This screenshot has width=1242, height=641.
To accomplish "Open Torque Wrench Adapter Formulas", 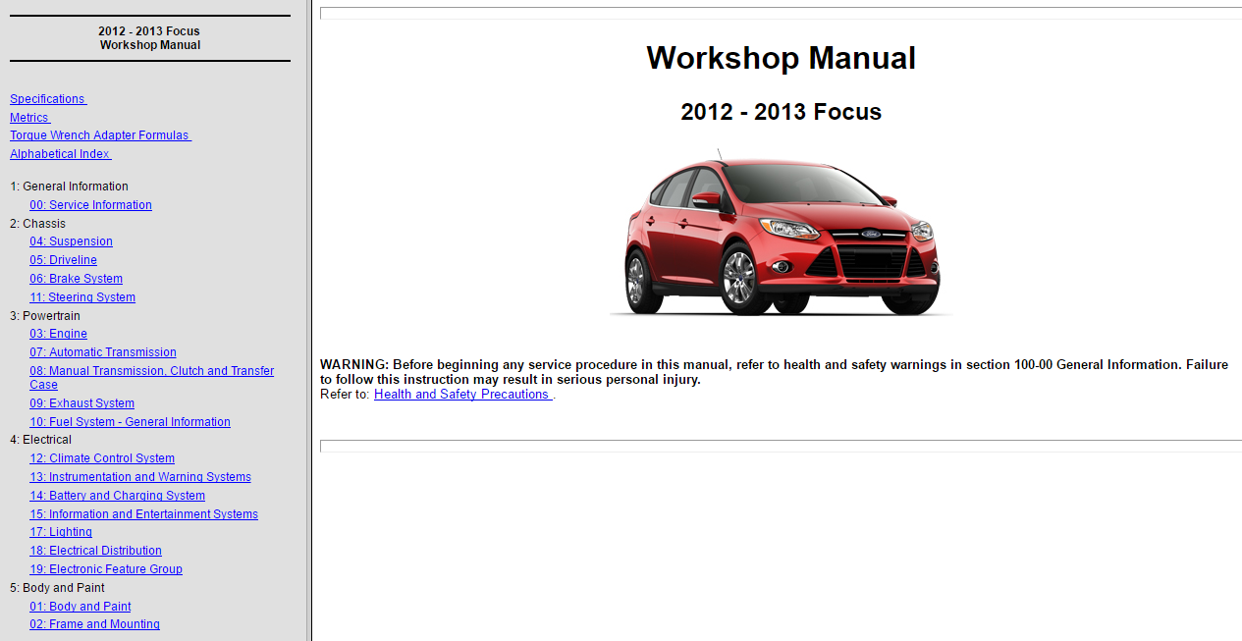I will 99,135.
